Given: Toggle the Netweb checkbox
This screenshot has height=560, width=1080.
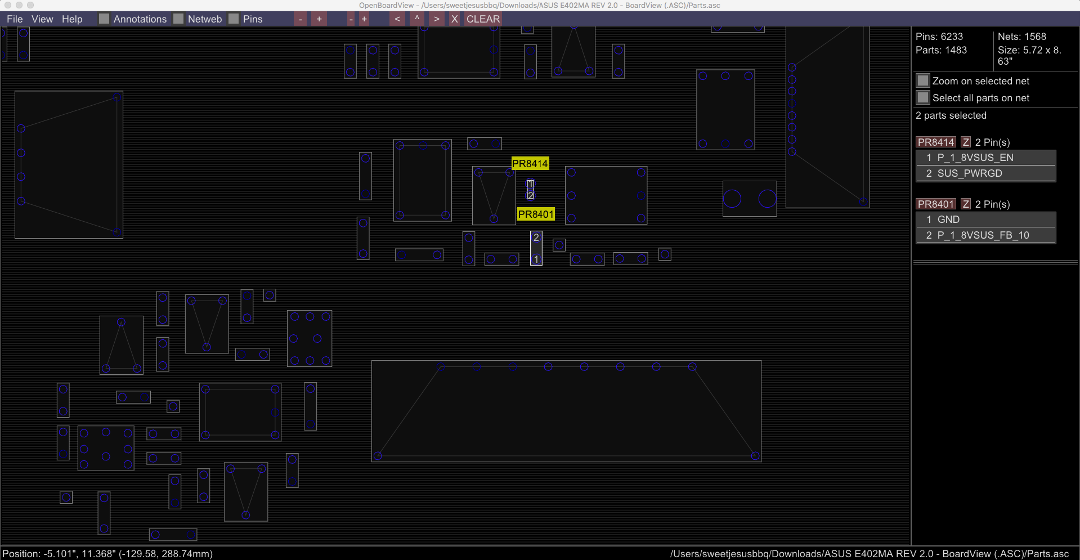Looking at the screenshot, I should point(178,19).
